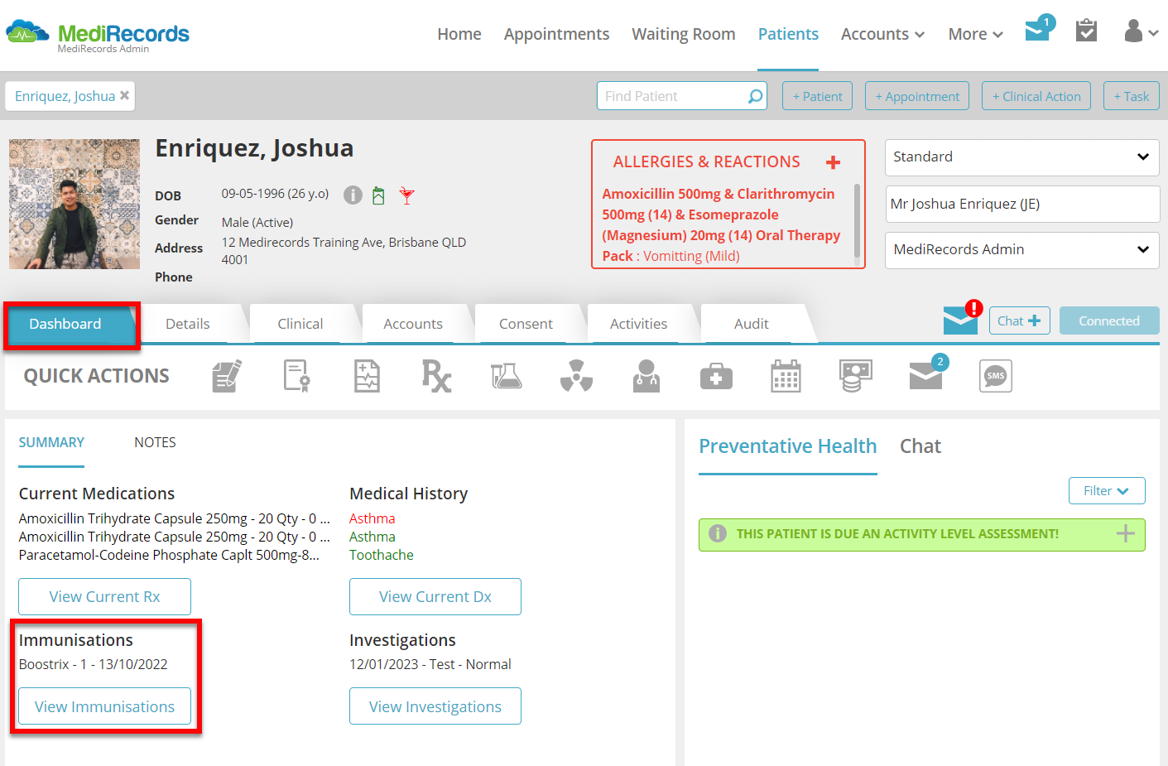This screenshot has width=1168, height=766.
Task: Open the payment billing quick action icon
Action: pyautogui.click(x=856, y=376)
